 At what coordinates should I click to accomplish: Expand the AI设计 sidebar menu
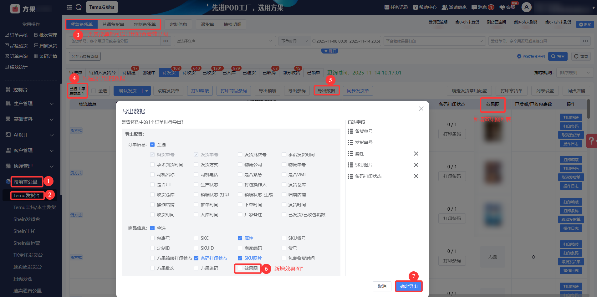(x=52, y=135)
